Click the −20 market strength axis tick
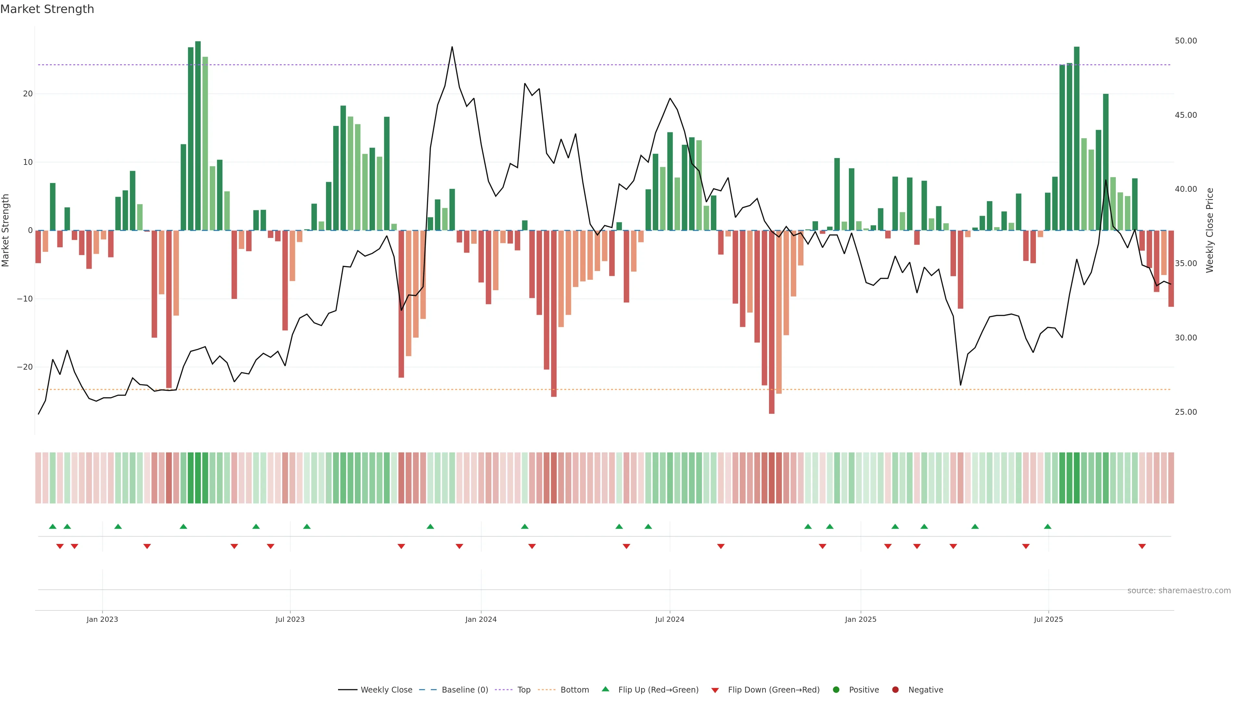The image size is (1247, 701). [x=25, y=367]
